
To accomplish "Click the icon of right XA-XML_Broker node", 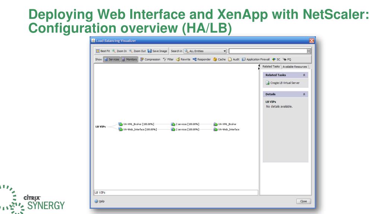I will pyautogui.click(x=215, y=124).
